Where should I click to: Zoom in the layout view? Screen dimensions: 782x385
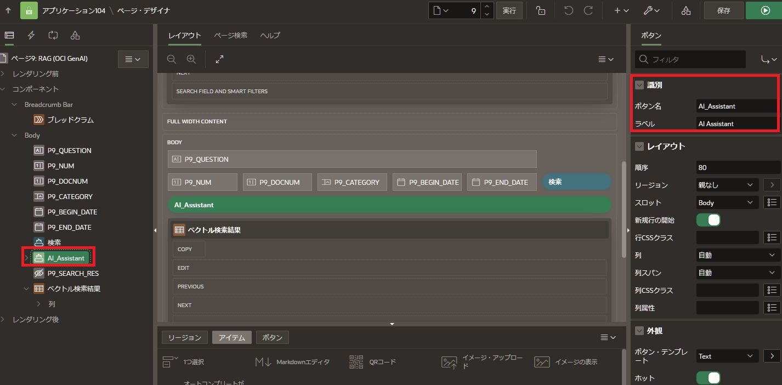191,59
